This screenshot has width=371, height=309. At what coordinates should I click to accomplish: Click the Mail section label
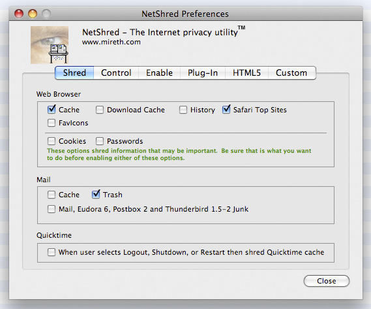[x=44, y=180]
